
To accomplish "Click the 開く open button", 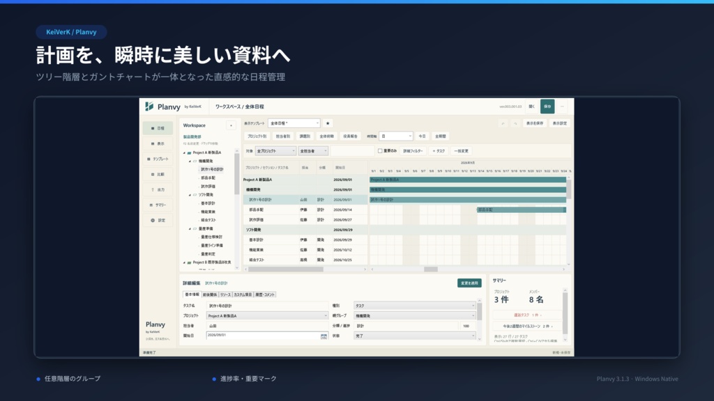I will [531, 107].
